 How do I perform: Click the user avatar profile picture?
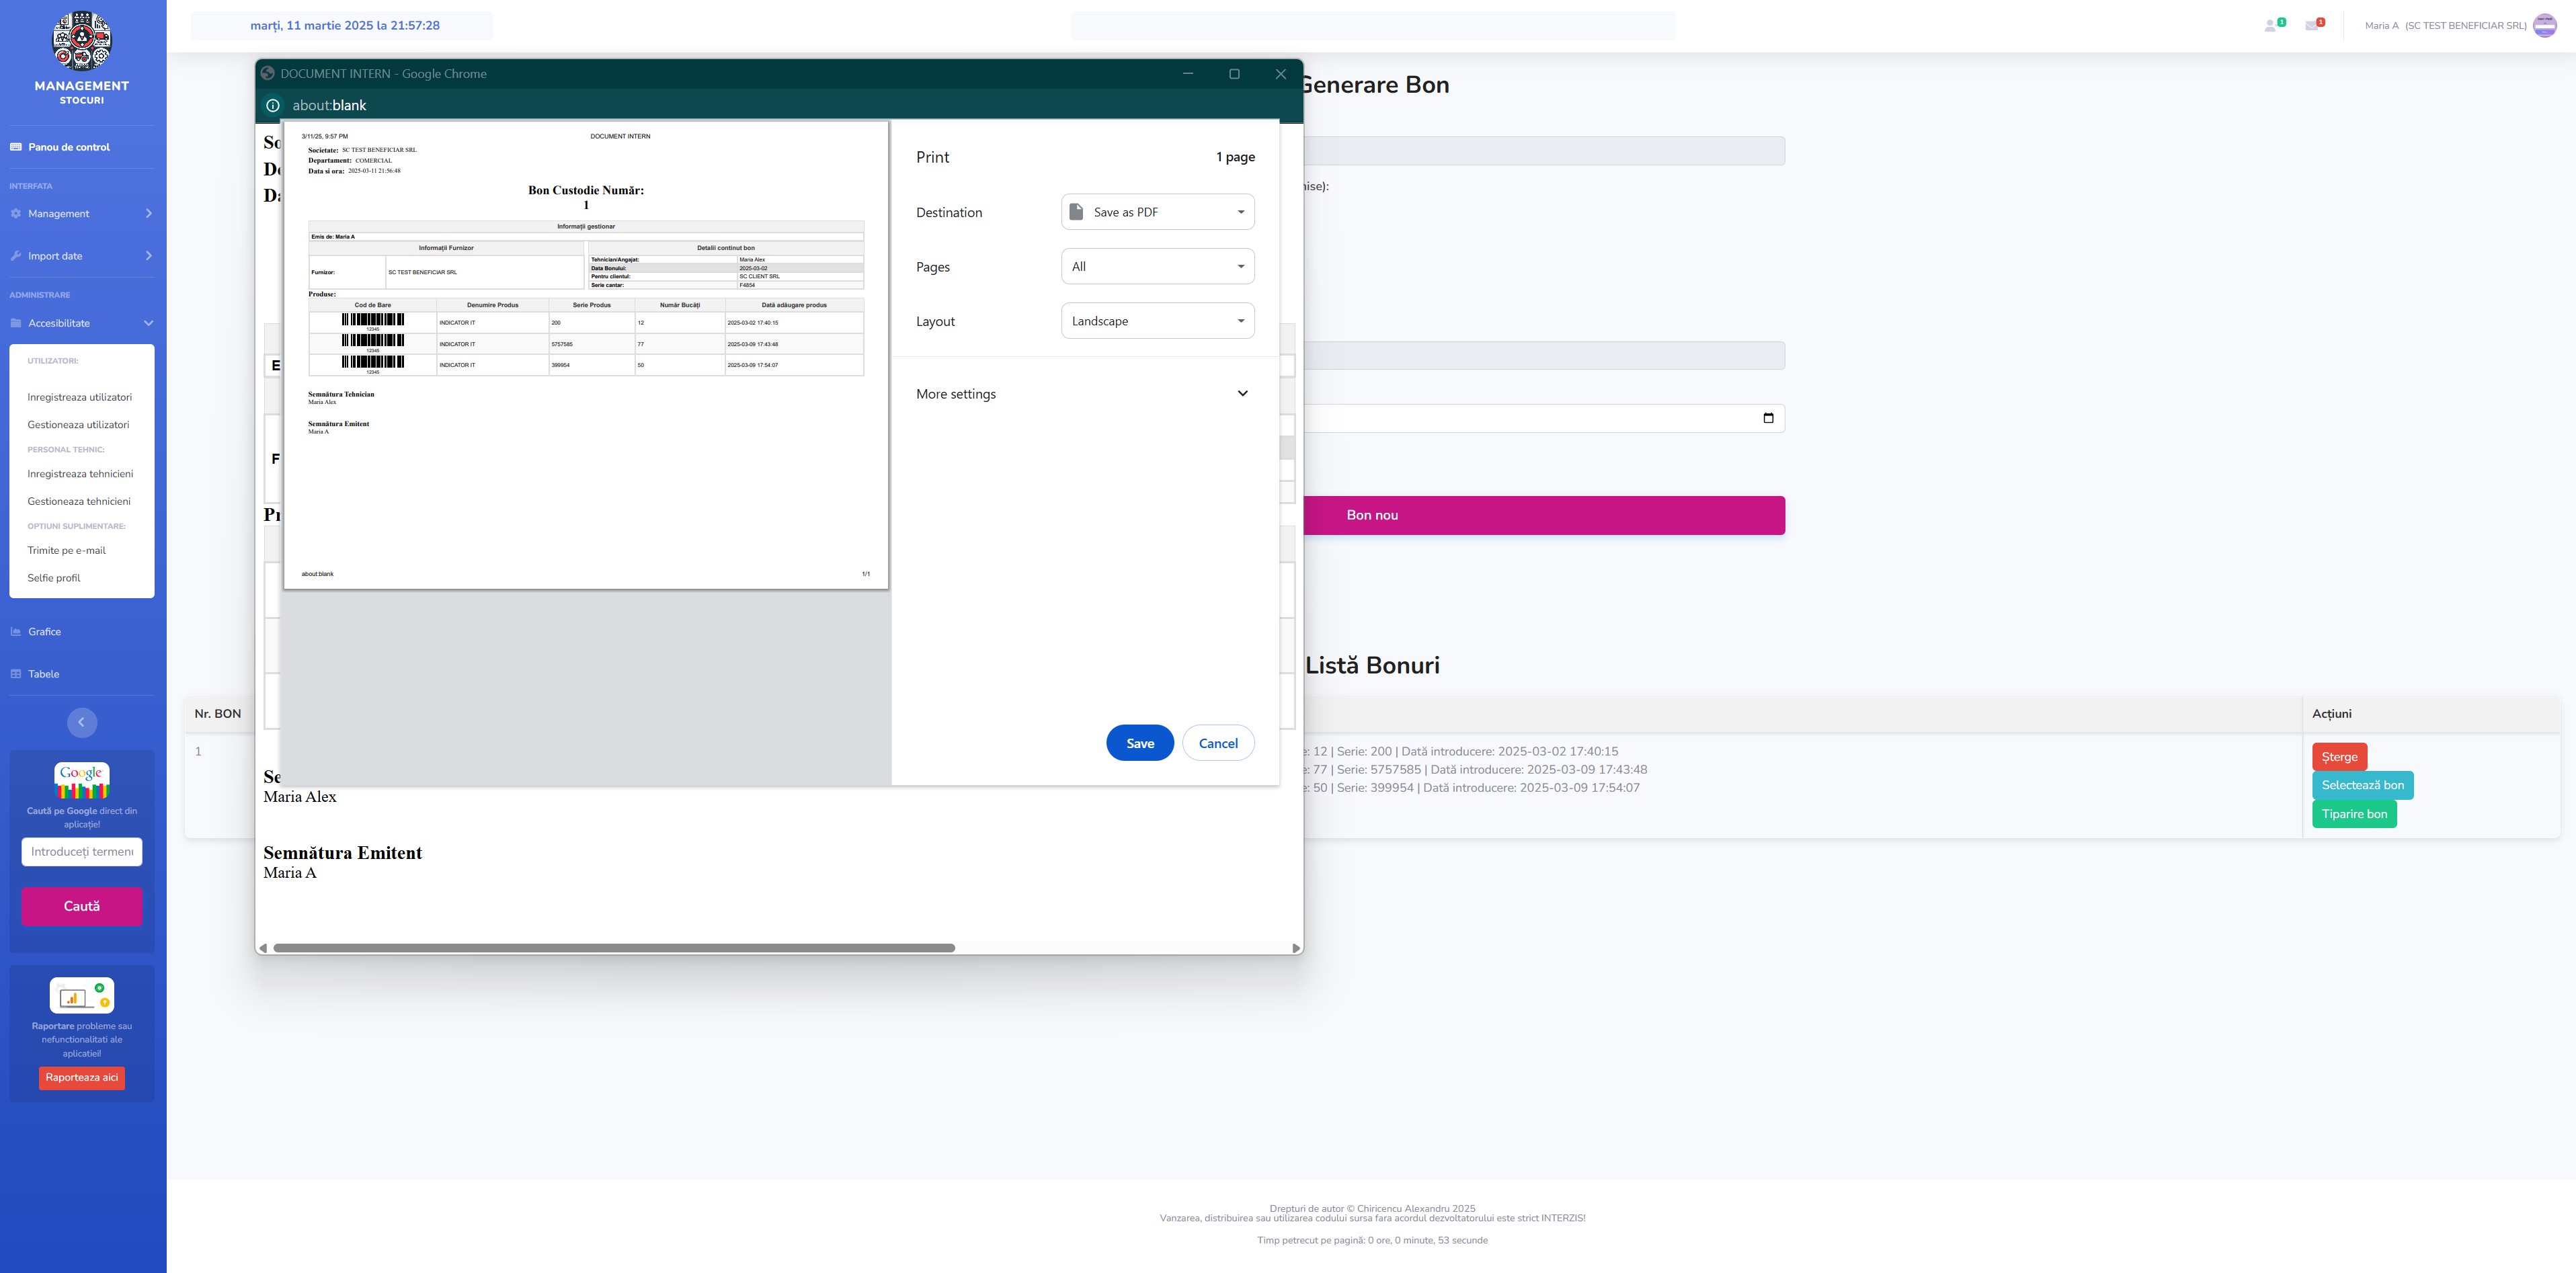2544,25
